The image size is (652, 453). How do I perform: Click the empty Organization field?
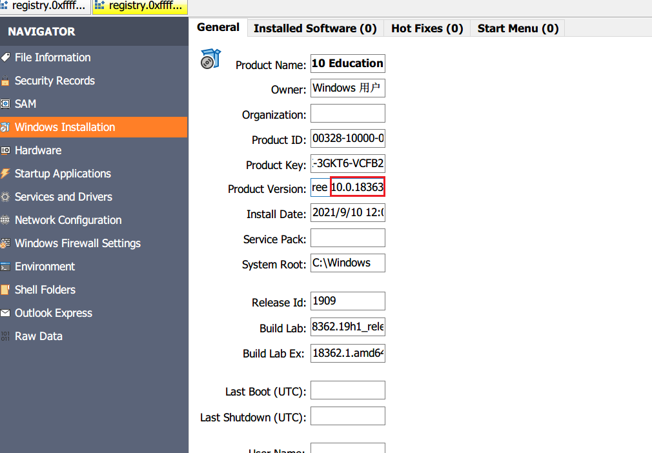(347, 114)
